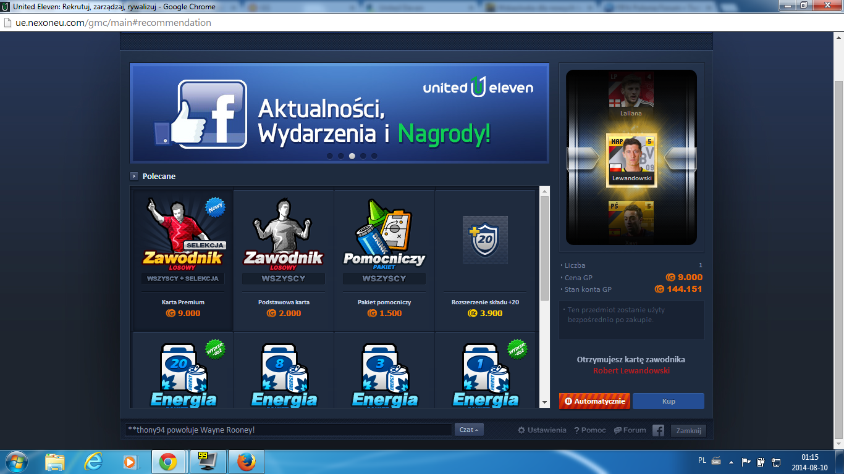Select the third banner slide dot

click(x=352, y=156)
